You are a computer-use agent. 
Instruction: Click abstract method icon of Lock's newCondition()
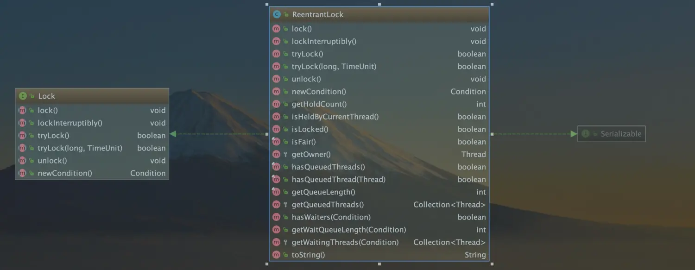click(22, 173)
